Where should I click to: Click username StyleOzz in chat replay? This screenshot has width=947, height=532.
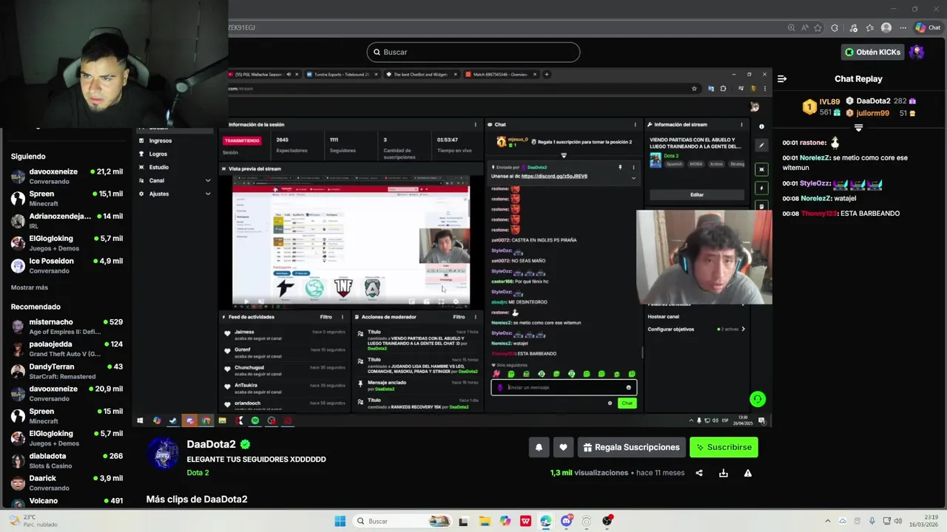815,183
